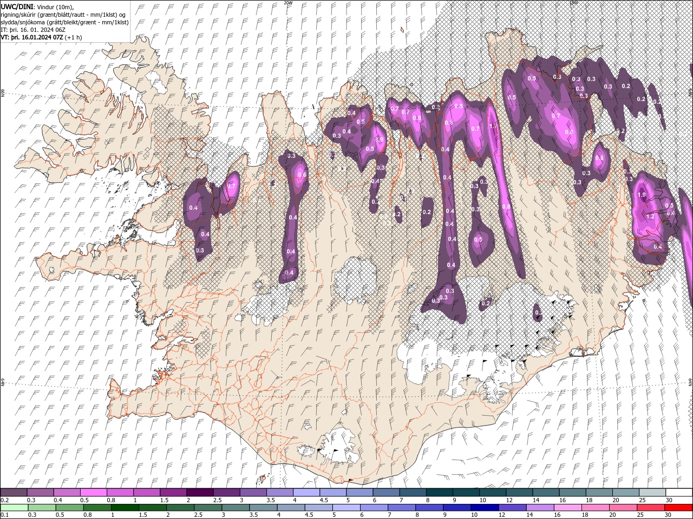Viewport: 693px width, 519px height.
Task: Click upper-row swatch between 1 and 1.5
Action: point(146,493)
